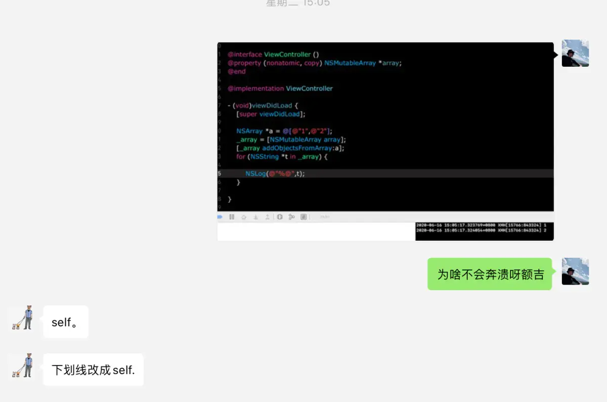Click the step into download-arrow icon
This screenshot has width=607, height=402.
point(256,217)
